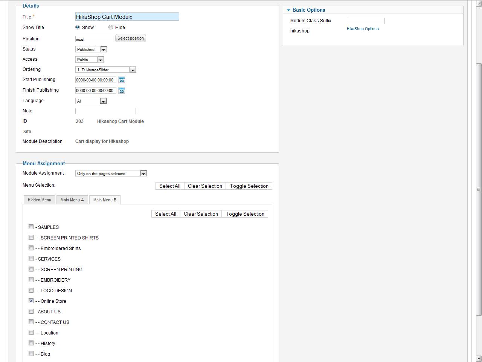Open the Language dropdown showing All
482x362 pixels.
click(x=91, y=101)
